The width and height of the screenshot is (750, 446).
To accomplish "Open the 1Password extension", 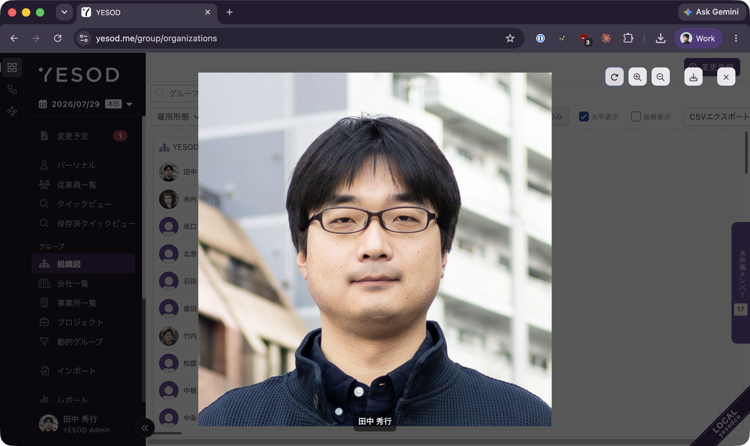I will [540, 38].
